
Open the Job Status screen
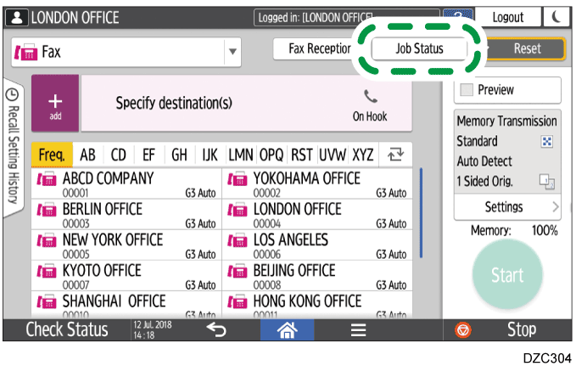(419, 48)
